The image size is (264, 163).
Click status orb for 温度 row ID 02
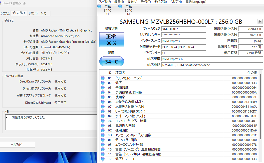point(103,83)
